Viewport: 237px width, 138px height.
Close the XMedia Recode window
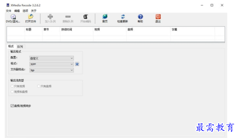222,5
